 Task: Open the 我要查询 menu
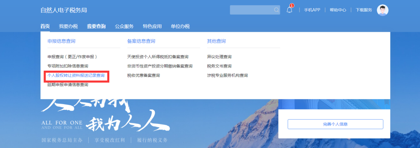[96, 26]
